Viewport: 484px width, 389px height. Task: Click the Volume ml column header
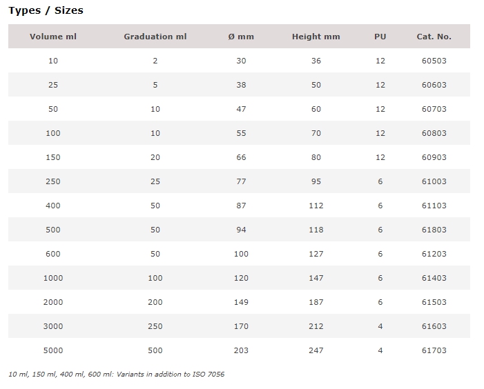pyautogui.click(x=53, y=37)
